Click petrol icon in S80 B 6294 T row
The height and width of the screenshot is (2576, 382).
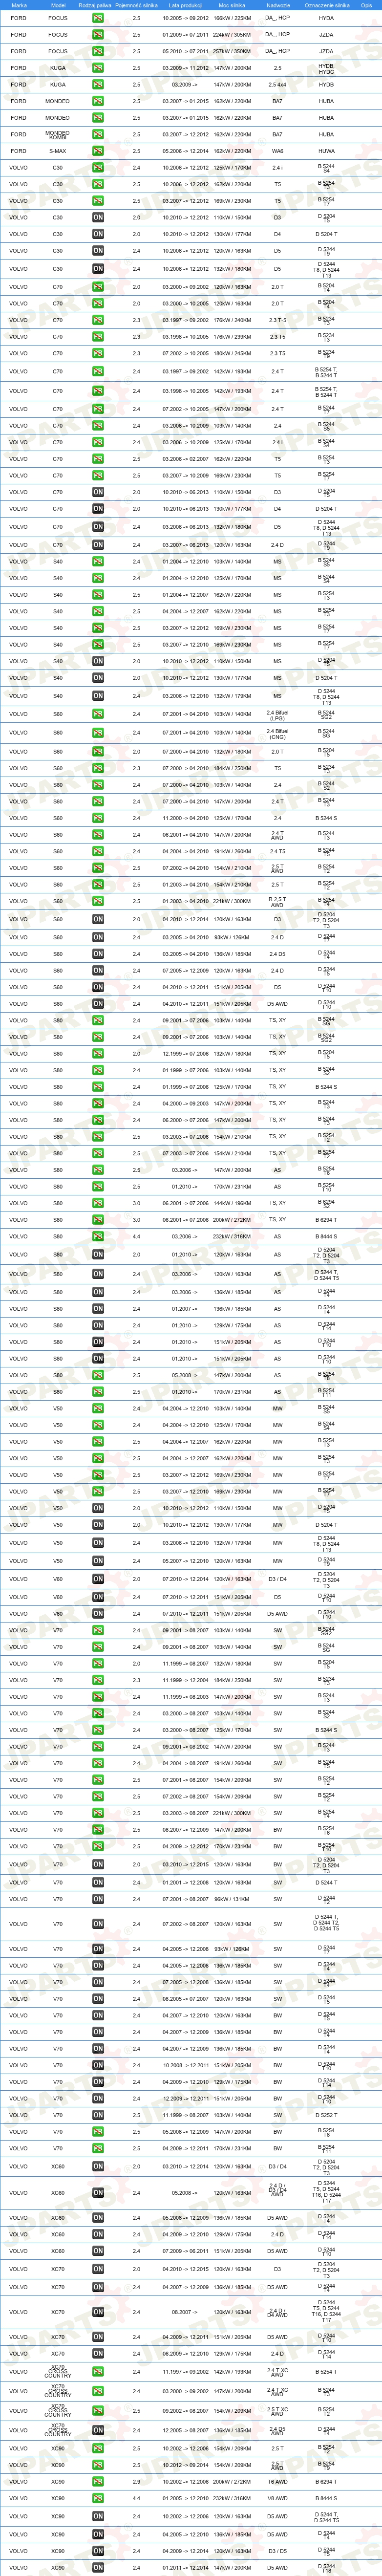click(x=98, y=1219)
